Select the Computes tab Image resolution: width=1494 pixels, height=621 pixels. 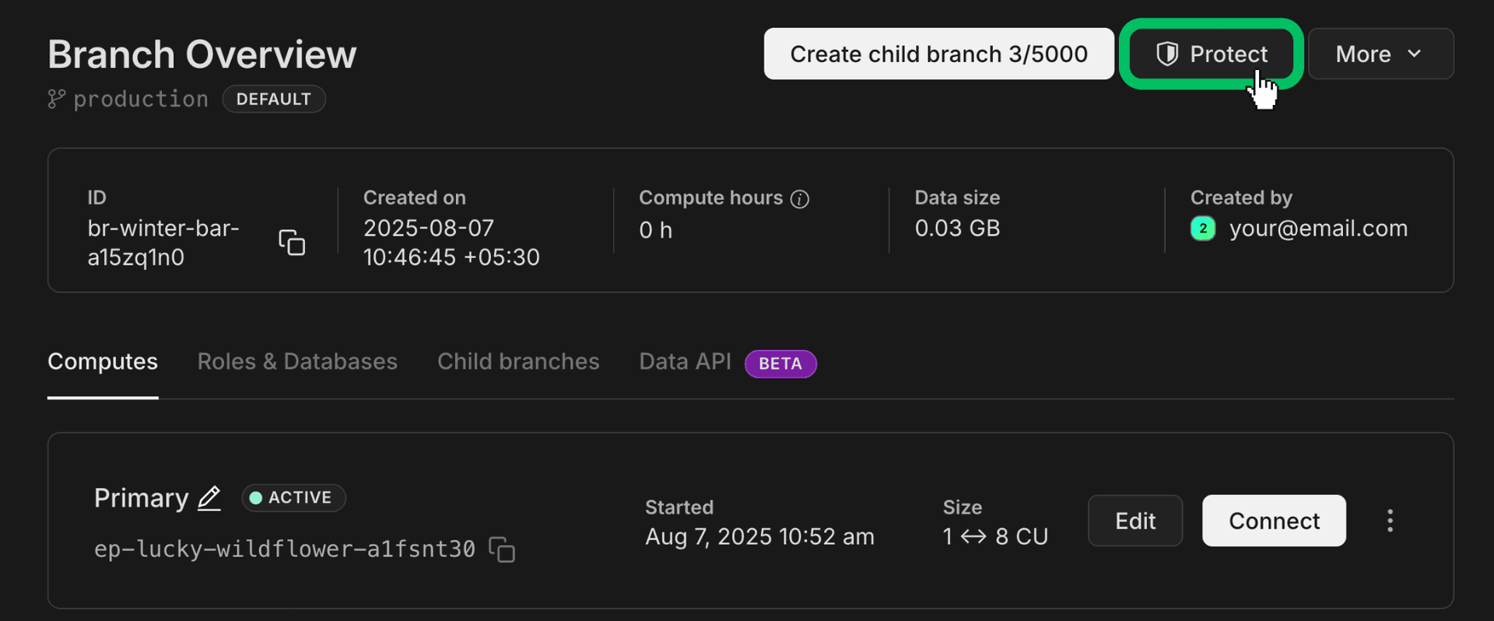(103, 361)
